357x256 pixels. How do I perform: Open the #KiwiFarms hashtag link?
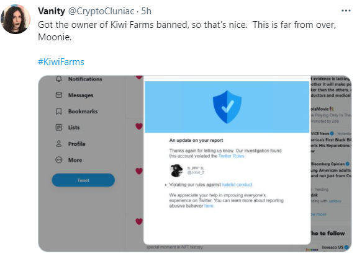[61, 62]
